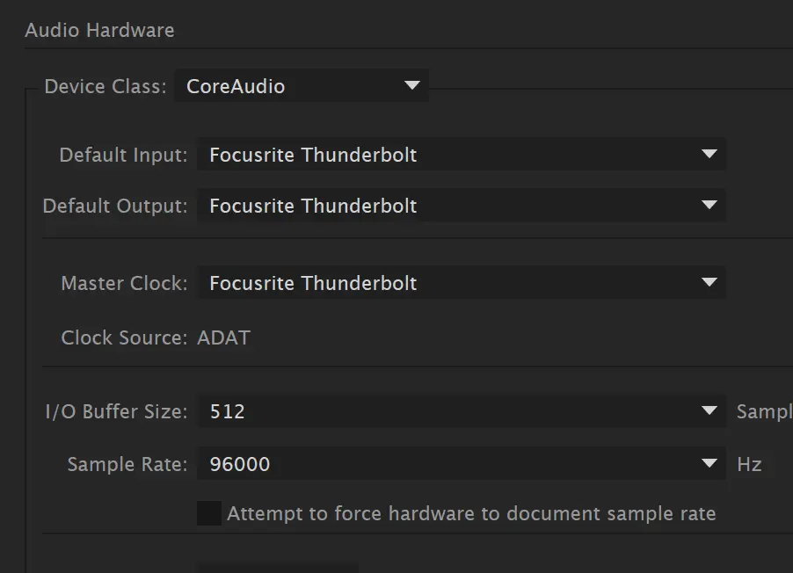Click the Hz unit label
This screenshot has width=793, height=573.
(749, 464)
